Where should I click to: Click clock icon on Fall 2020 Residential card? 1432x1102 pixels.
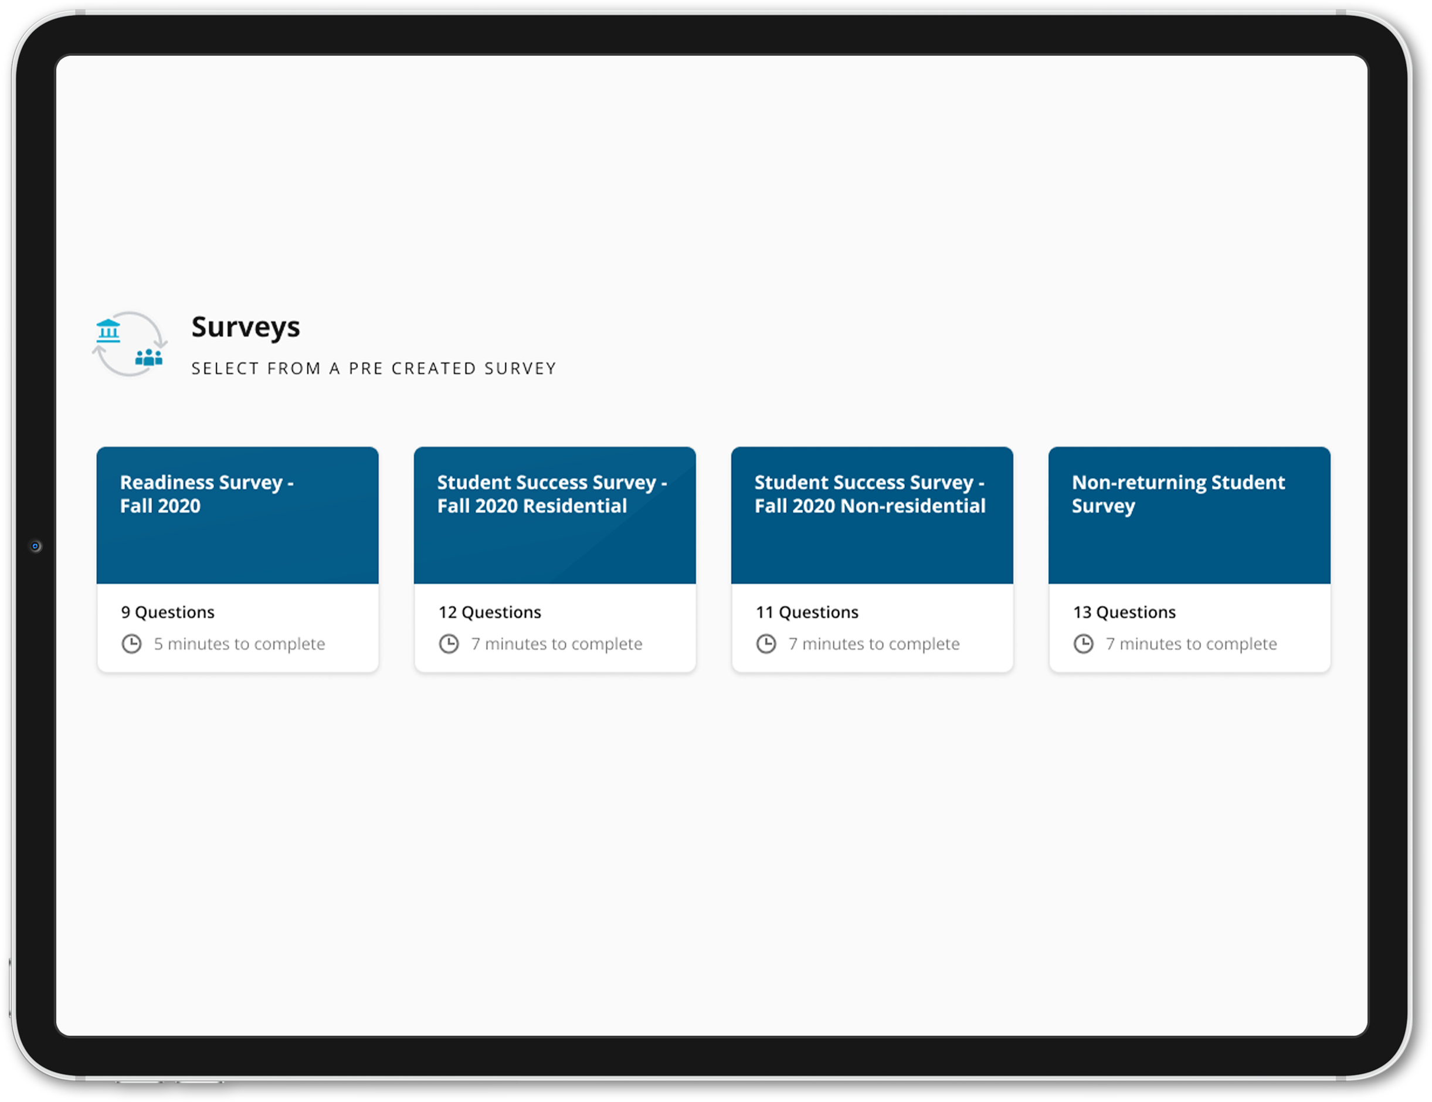pos(449,643)
